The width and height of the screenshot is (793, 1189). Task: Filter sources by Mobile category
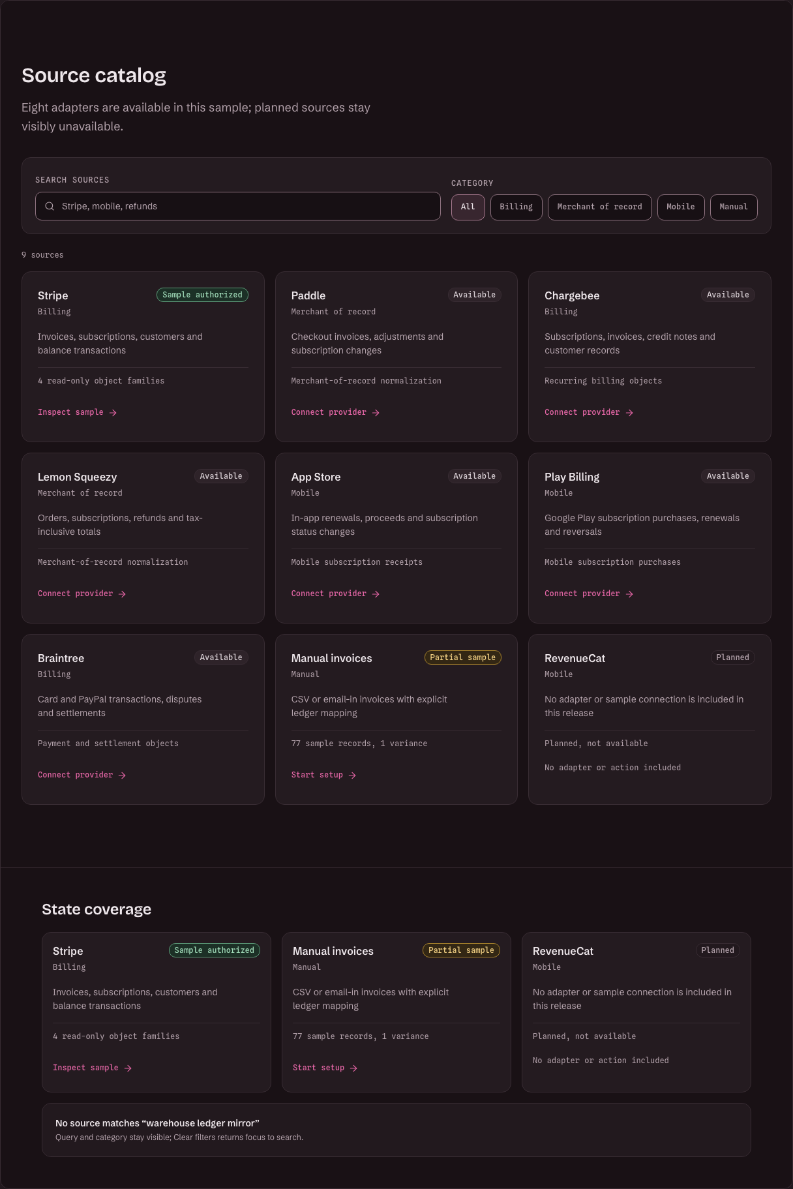coord(681,207)
